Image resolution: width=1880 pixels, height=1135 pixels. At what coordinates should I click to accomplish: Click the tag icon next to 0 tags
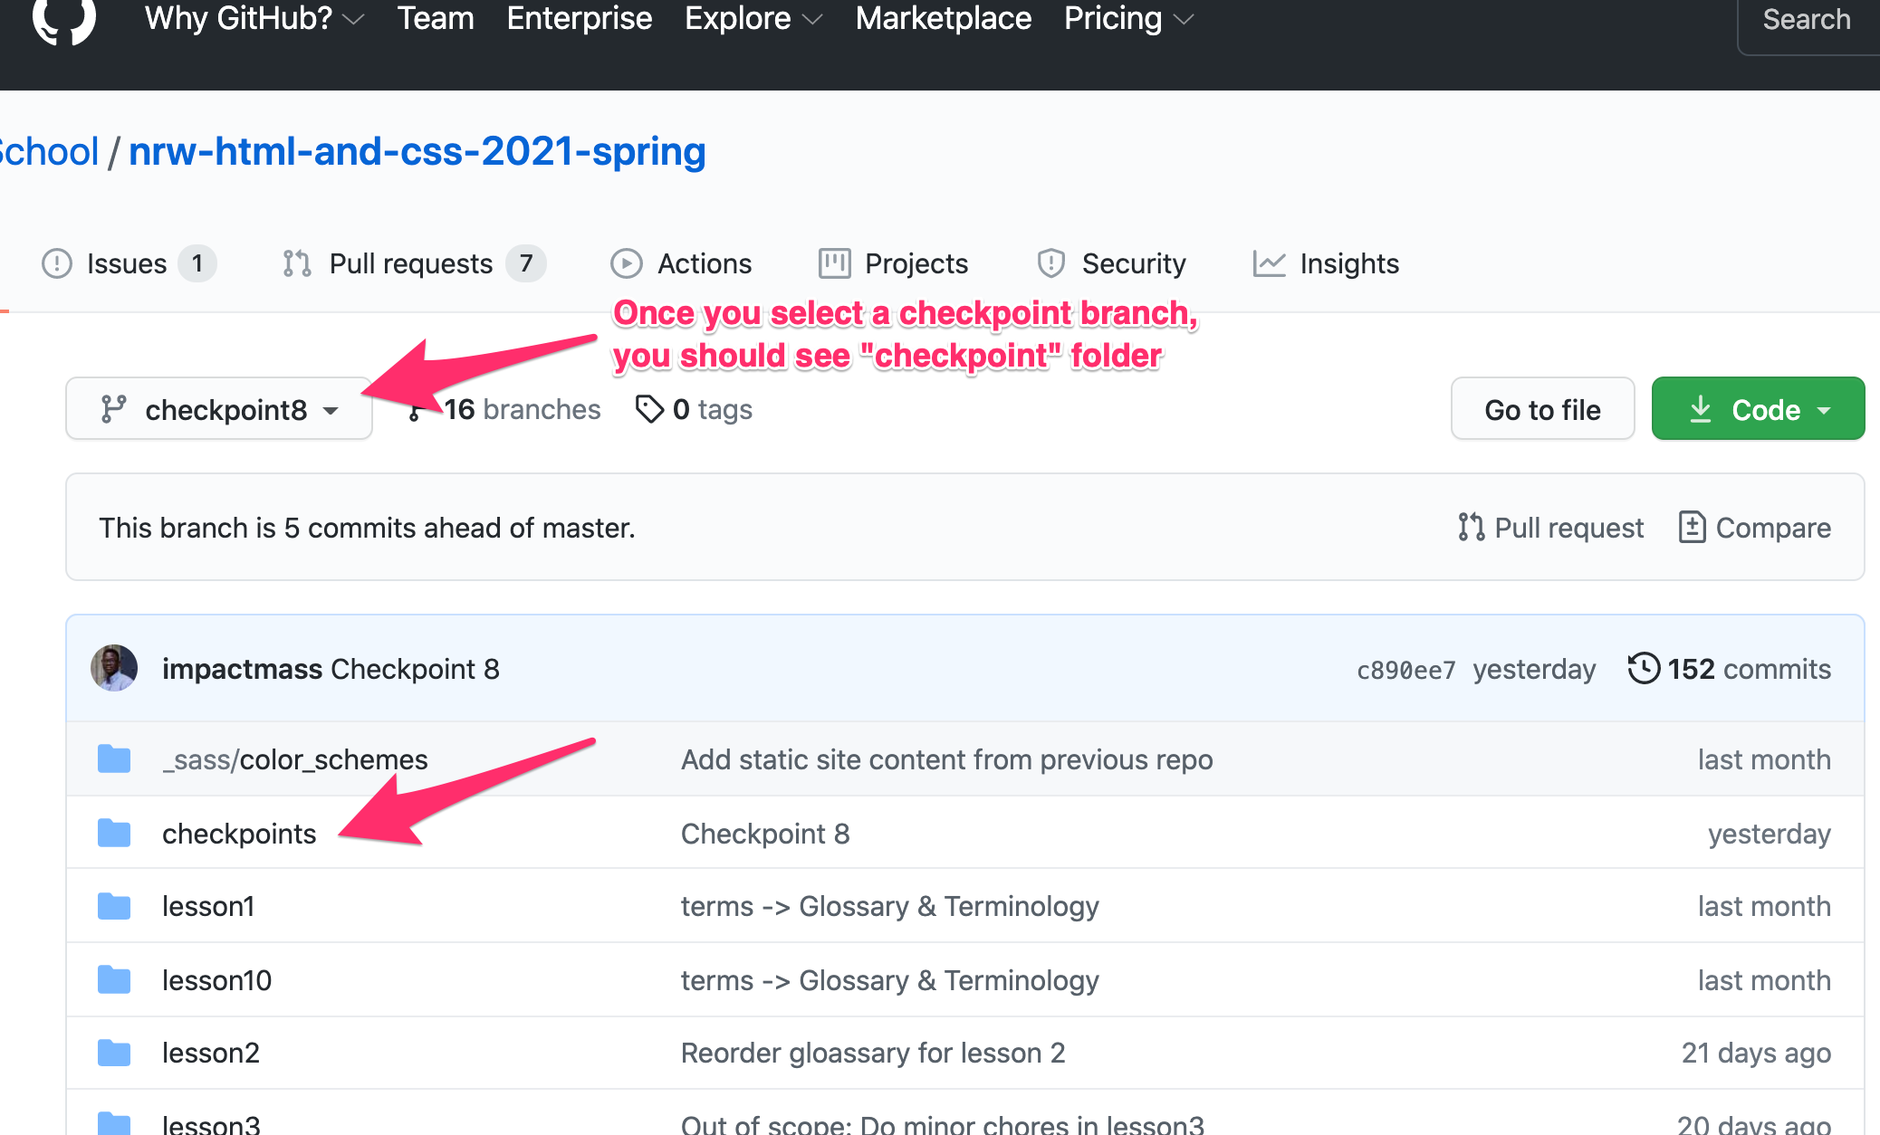coord(648,409)
